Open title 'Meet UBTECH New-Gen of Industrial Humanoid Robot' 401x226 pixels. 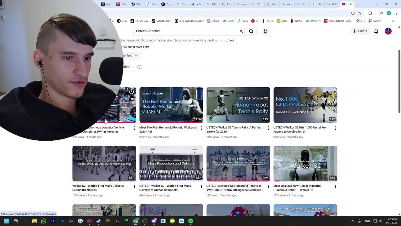tap(297, 188)
